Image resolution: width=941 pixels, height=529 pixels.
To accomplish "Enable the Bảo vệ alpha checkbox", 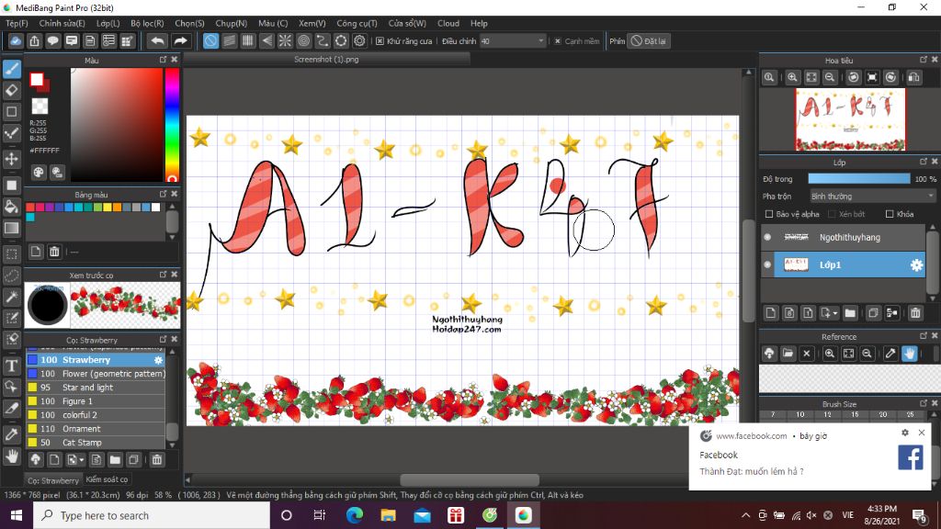I will [769, 214].
